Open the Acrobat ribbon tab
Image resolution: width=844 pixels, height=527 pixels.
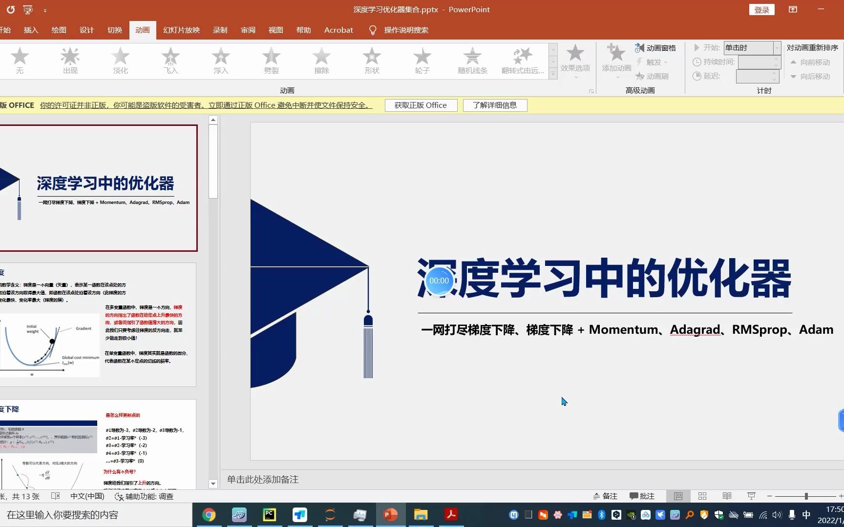point(338,30)
